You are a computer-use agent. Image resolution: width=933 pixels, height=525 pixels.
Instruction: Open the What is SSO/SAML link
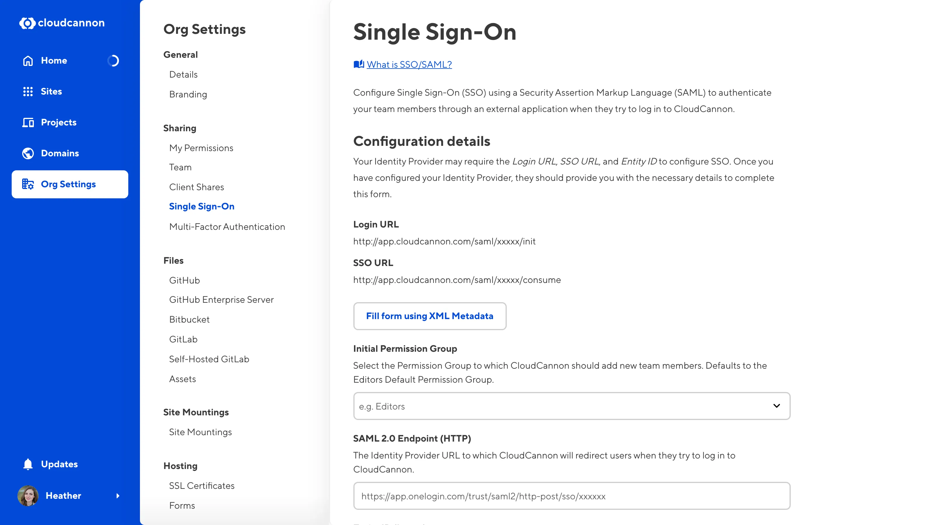[408, 64]
